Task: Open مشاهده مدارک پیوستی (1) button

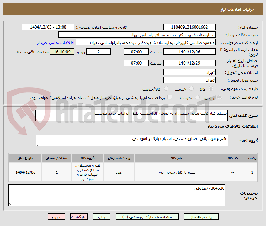Action: [x=147, y=217]
